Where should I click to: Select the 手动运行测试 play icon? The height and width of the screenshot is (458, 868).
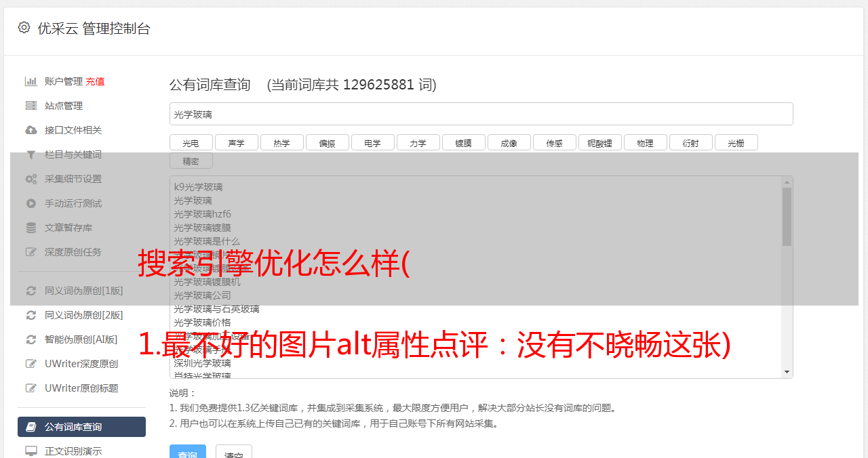tap(31, 203)
